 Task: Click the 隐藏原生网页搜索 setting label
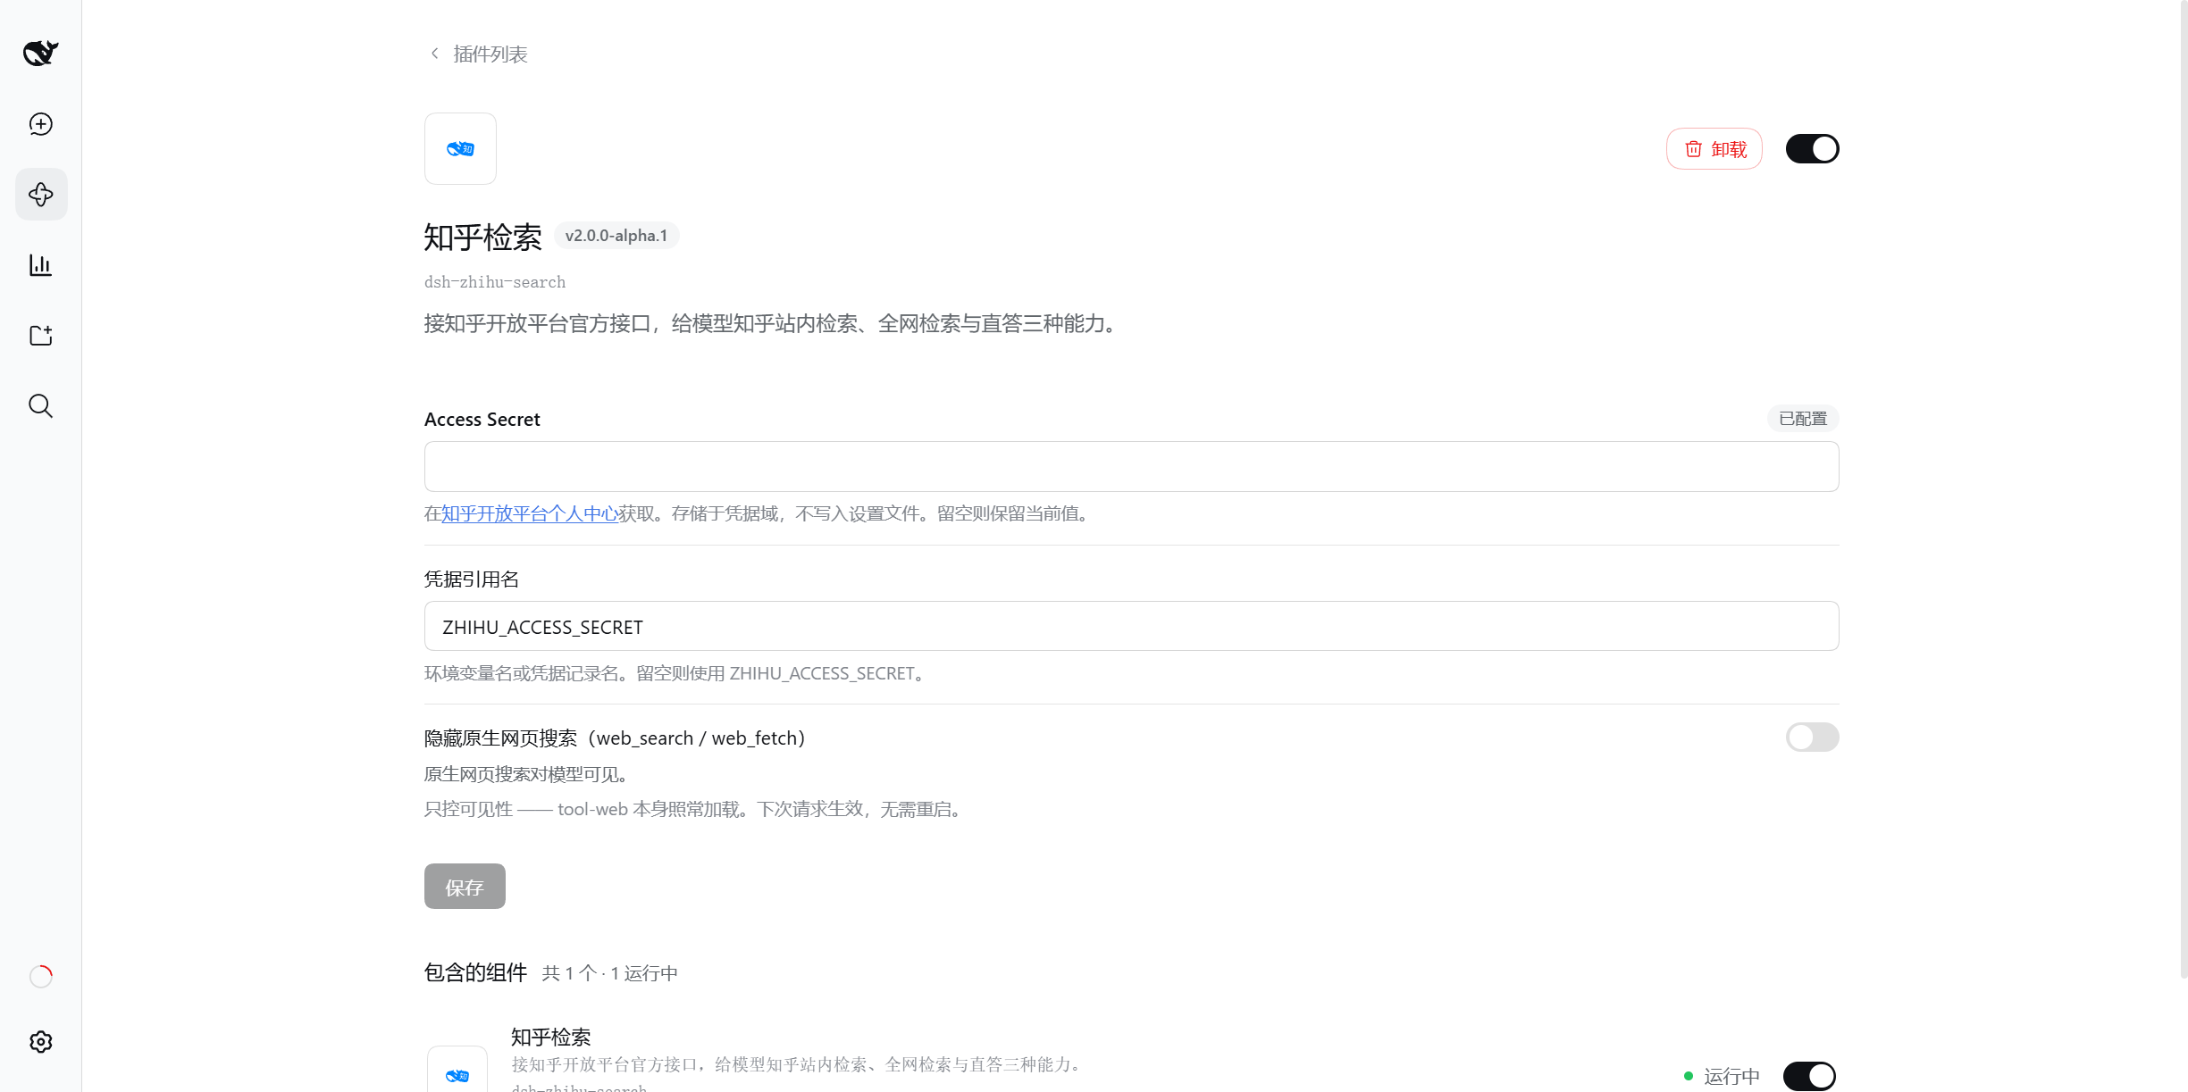(x=615, y=738)
